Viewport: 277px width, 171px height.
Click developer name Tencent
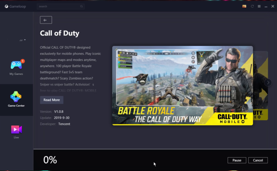coord(64,124)
